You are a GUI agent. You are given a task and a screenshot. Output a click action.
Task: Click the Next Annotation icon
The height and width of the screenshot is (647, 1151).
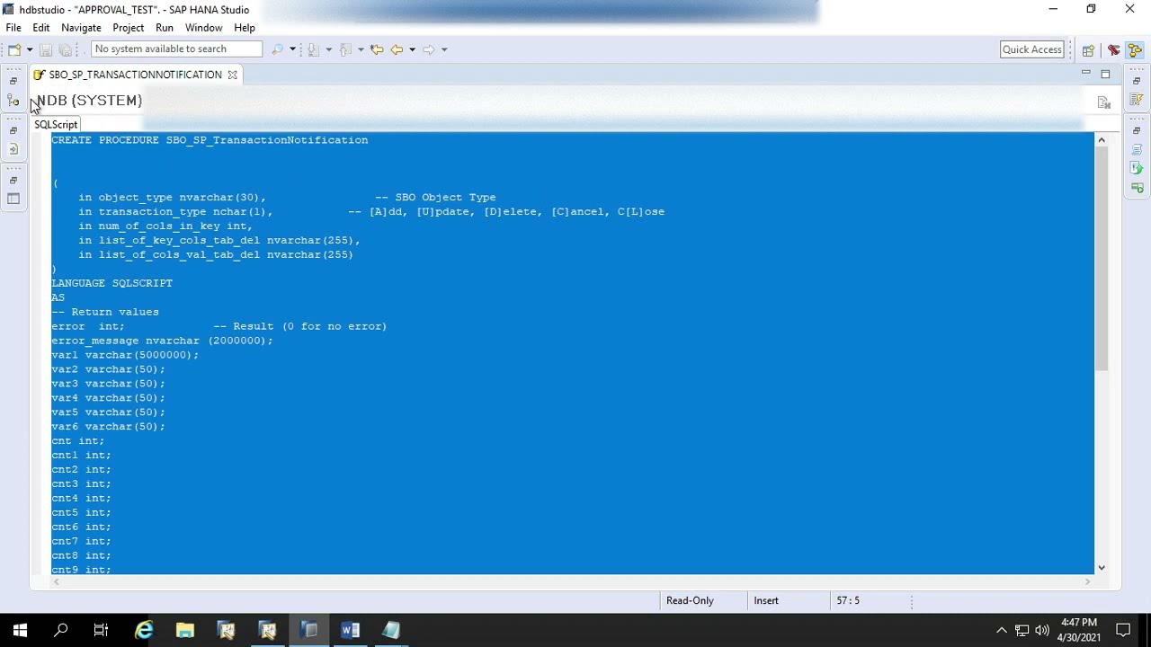313,49
